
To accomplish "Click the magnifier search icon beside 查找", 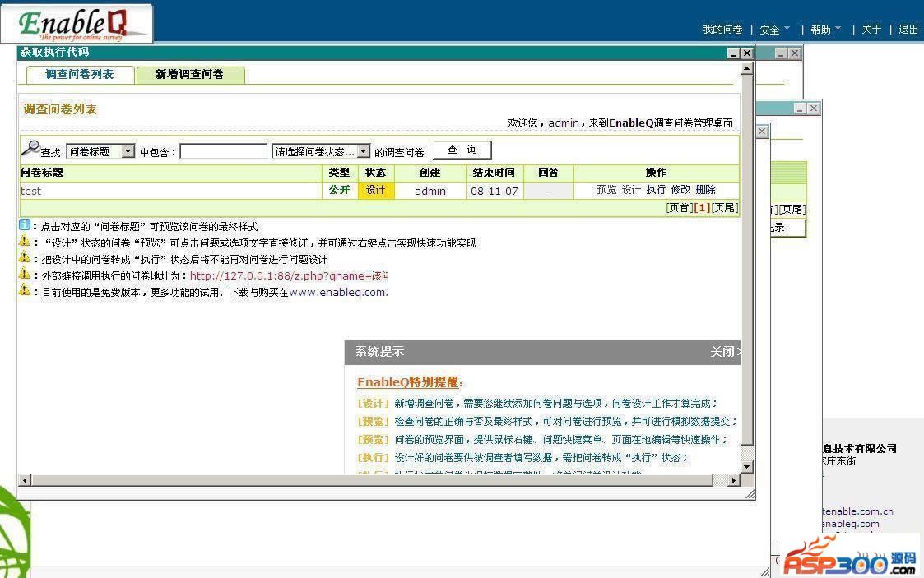I will tap(30, 149).
